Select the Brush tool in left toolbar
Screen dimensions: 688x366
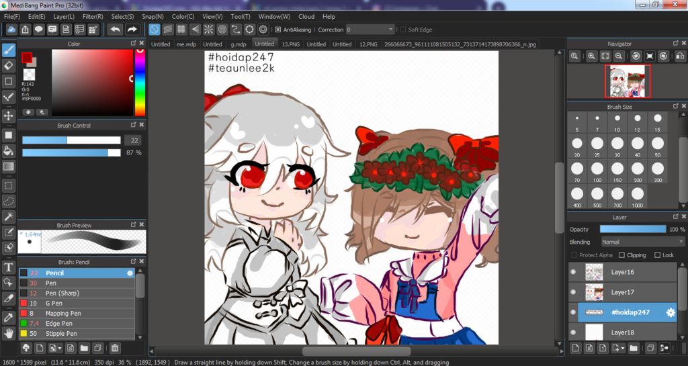click(x=8, y=50)
